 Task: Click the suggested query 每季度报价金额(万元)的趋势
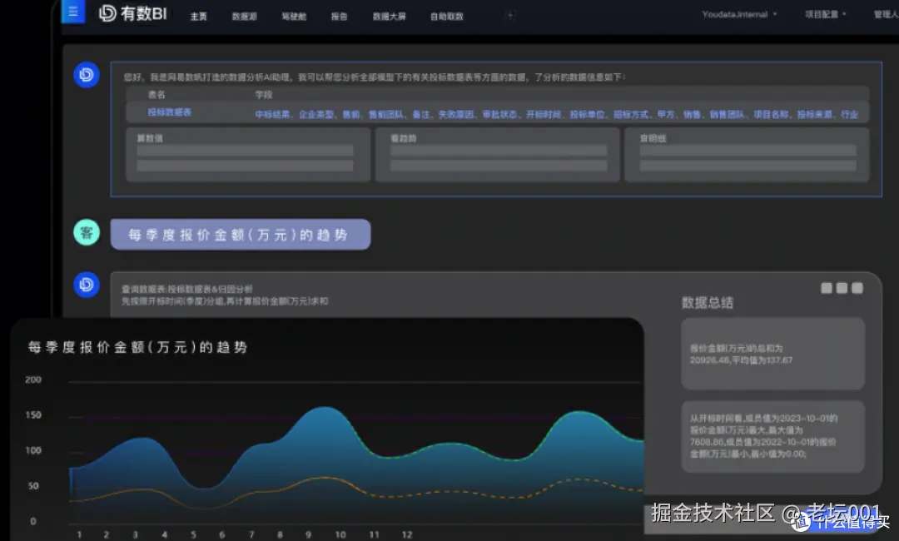241,234
